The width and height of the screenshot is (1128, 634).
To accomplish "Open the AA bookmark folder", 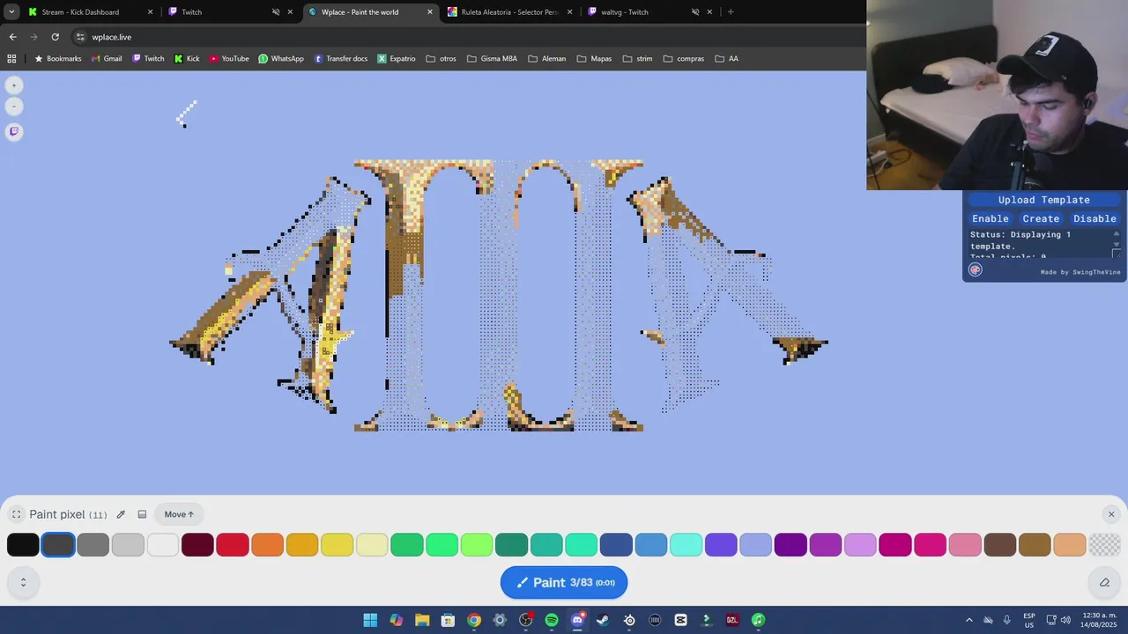I will pyautogui.click(x=727, y=59).
